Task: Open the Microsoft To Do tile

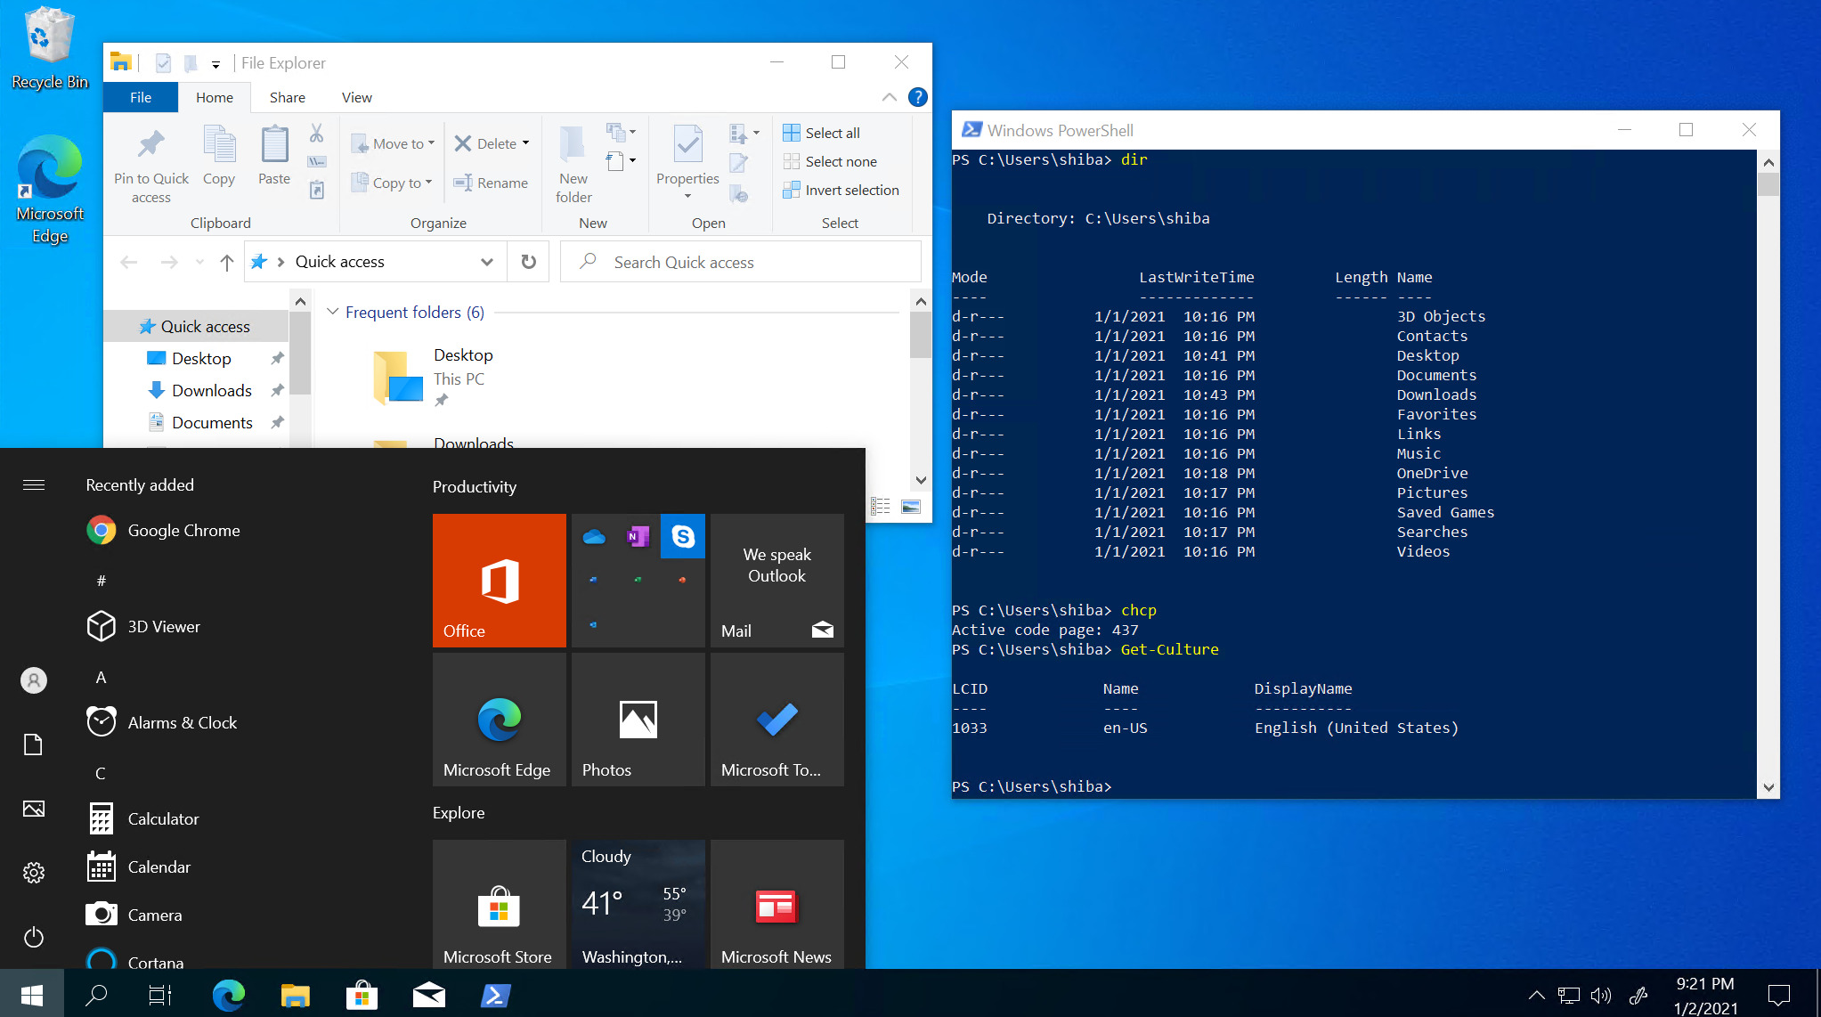Action: 777,720
